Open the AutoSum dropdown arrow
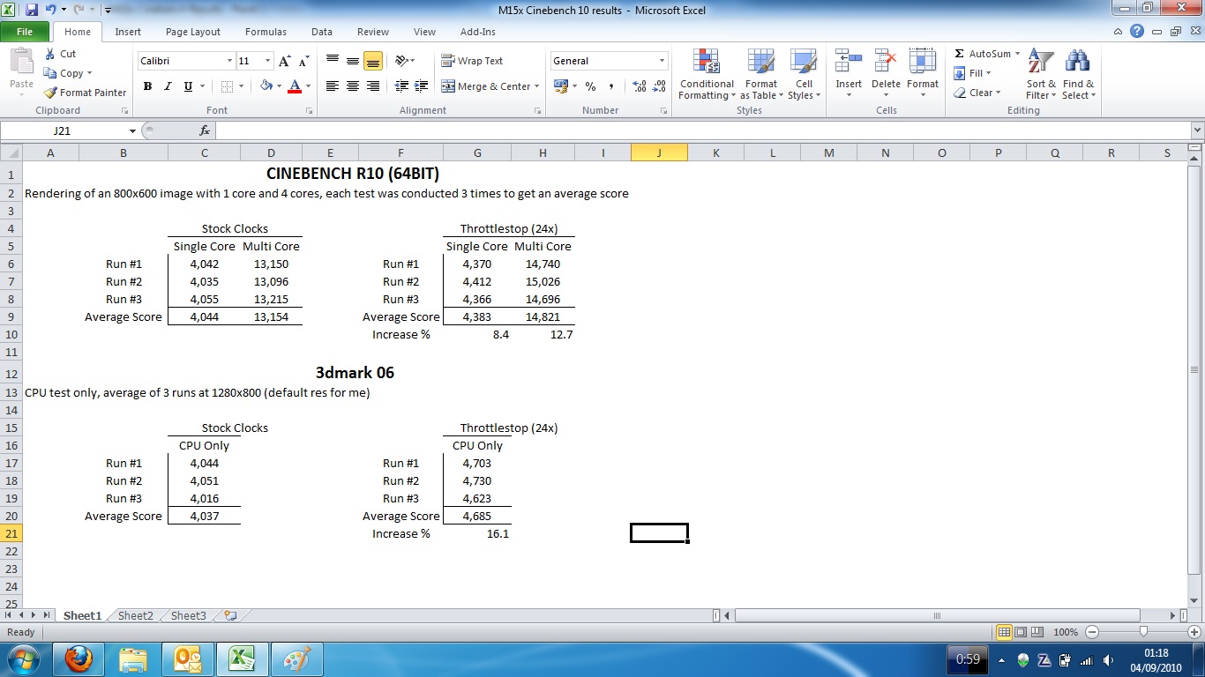The height and width of the screenshot is (677, 1205). click(1017, 54)
